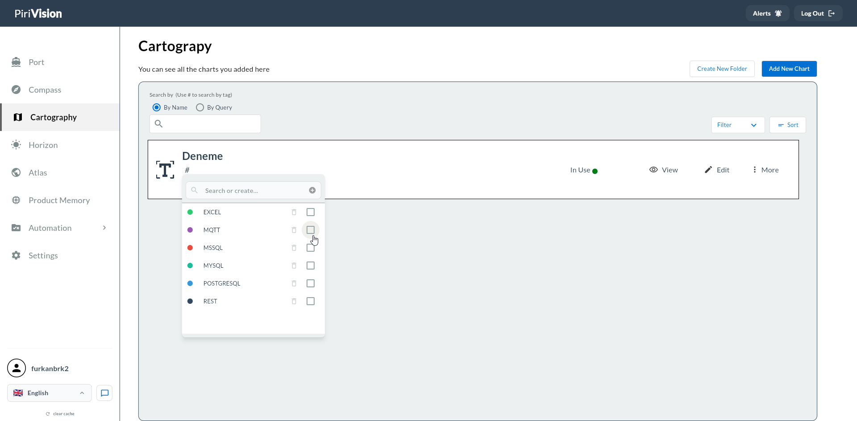Click the clear cache link
The height and width of the screenshot is (421, 857).
pos(60,414)
